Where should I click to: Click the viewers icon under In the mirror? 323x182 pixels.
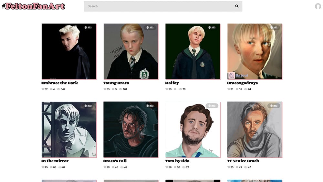(x=60, y=167)
